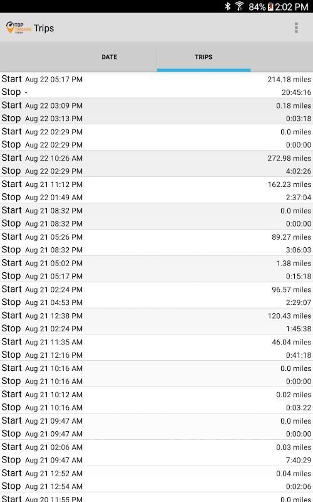Open the 272.98 miles trip entry
This screenshot has height=502, width=313.
(x=156, y=164)
